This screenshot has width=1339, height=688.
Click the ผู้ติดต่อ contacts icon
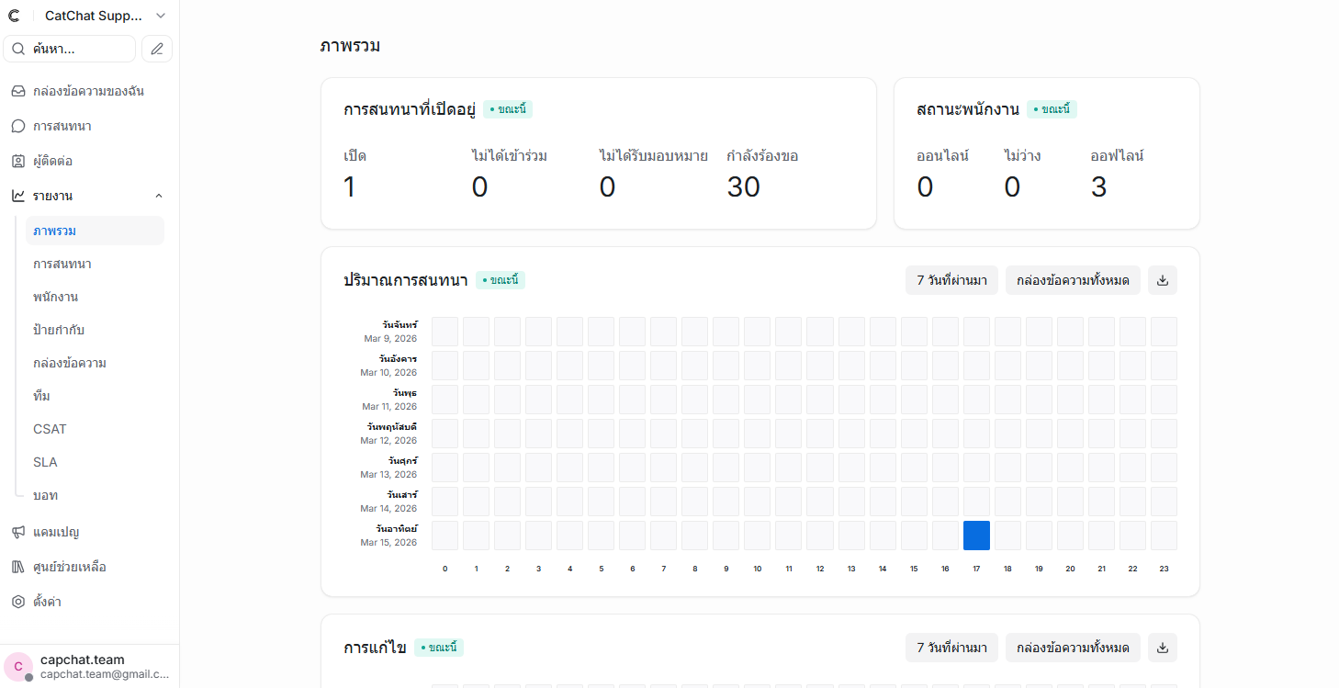coord(17,161)
